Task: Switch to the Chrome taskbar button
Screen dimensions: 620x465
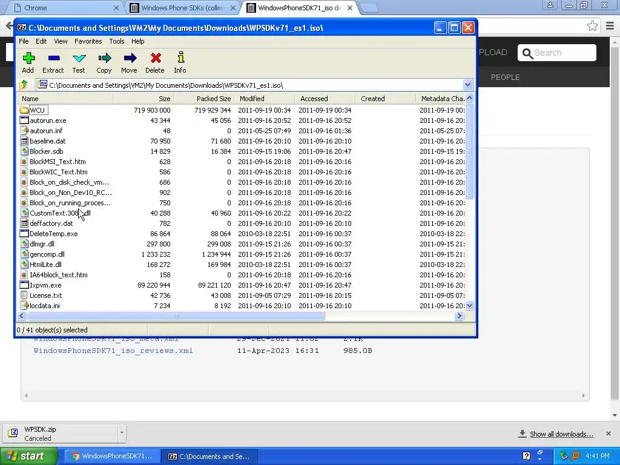Action: (x=112, y=456)
